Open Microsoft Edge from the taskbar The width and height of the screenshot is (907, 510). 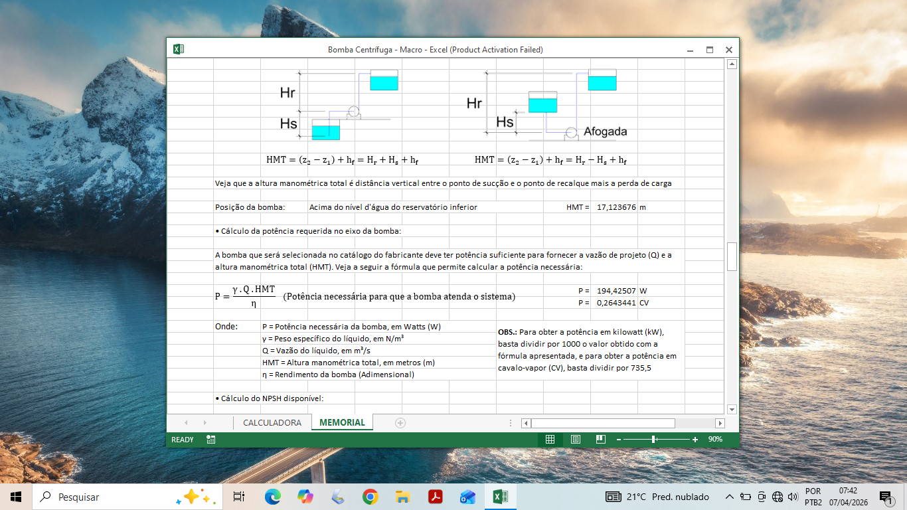[x=272, y=497]
